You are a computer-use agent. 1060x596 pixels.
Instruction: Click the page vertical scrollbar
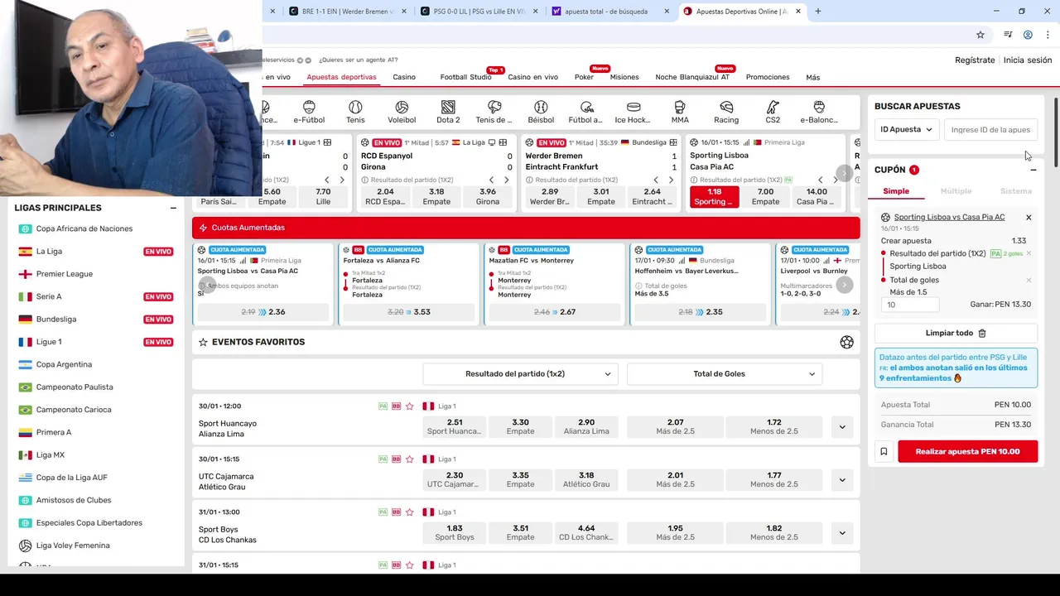pos(1056,132)
